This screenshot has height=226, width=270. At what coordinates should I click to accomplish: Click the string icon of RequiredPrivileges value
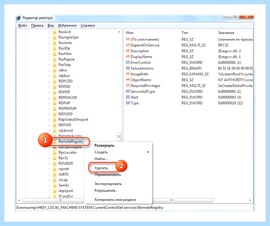click(128, 85)
